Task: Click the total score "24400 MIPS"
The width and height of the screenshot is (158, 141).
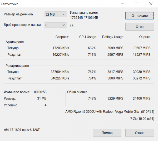Action: point(142,98)
